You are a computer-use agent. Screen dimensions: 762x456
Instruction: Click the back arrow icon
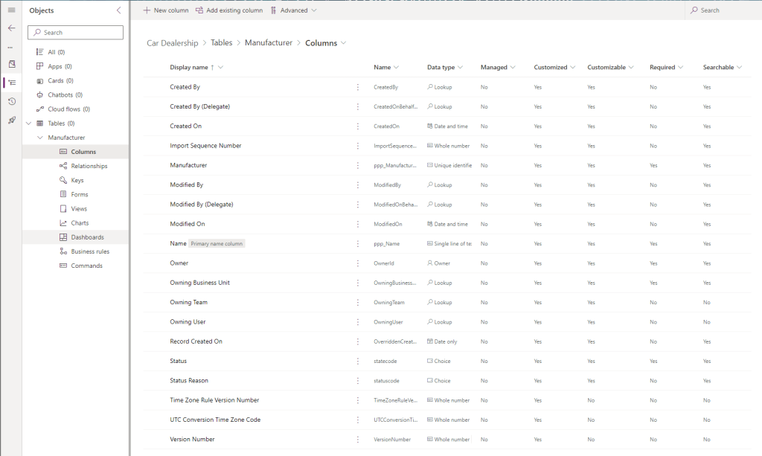(x=11, y=28)
